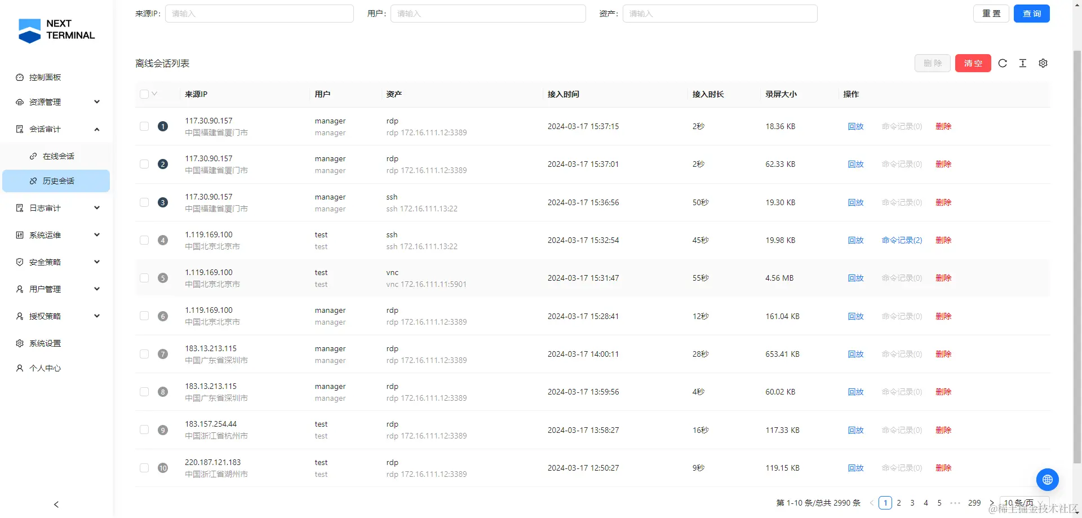Screen dimensions: 1082x518
Task: Open 控制面板 menu item
Action: [56, 77]
